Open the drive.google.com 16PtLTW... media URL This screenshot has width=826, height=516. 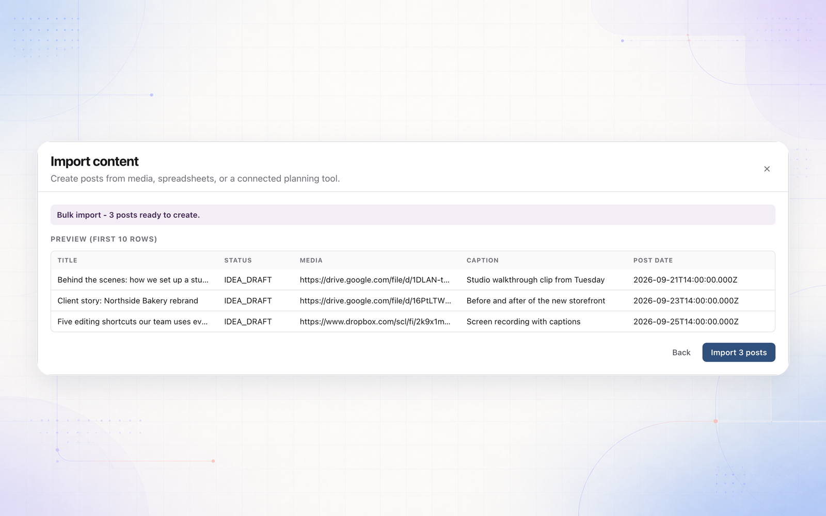coord(375,301)
